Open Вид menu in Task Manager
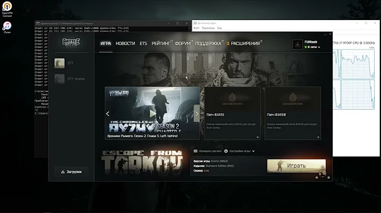This screenshot has width=381, height=213. 220,28
